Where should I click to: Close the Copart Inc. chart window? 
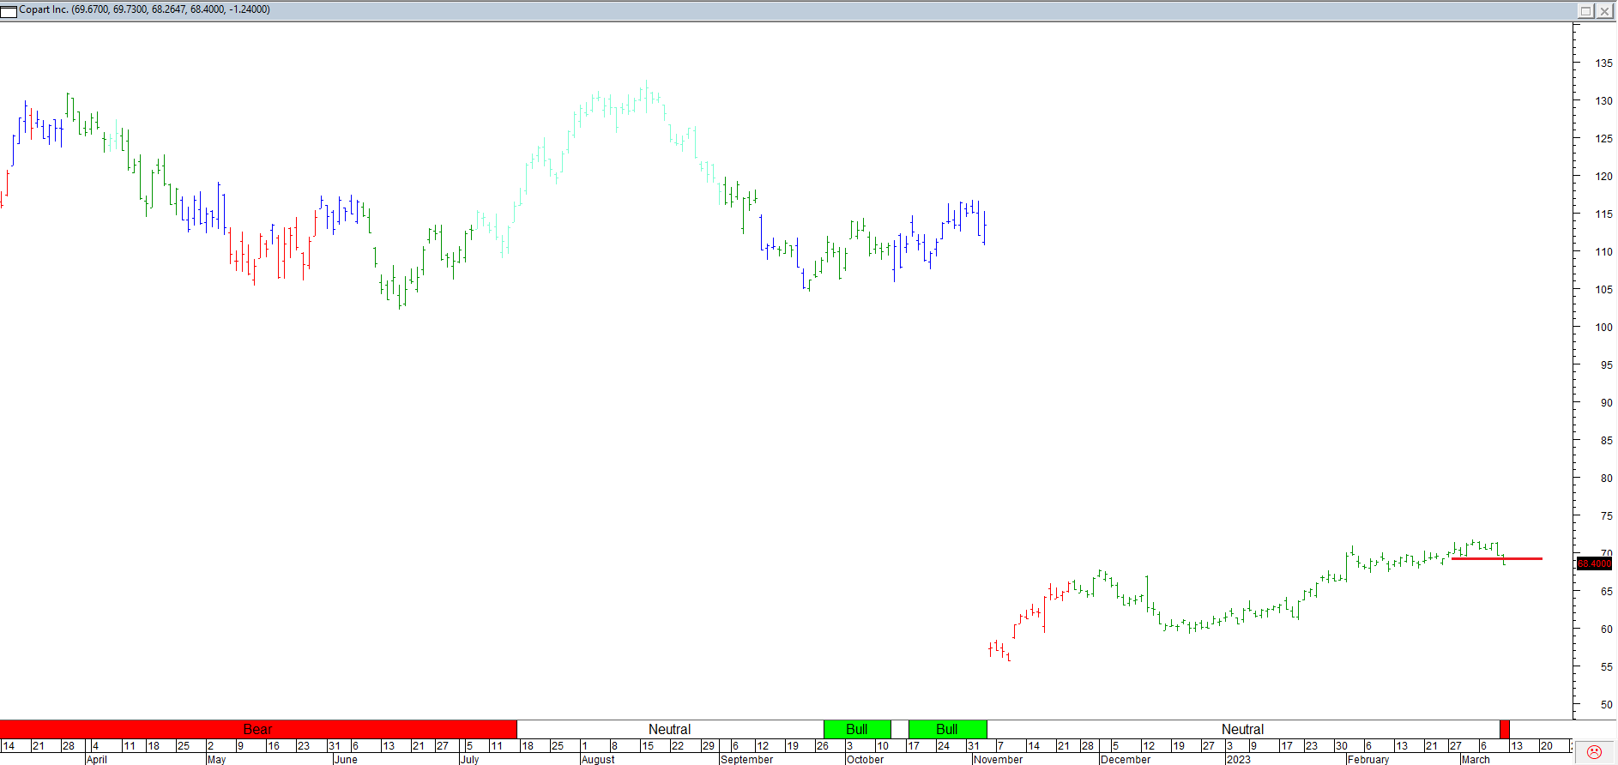[x=1604, y=11]
